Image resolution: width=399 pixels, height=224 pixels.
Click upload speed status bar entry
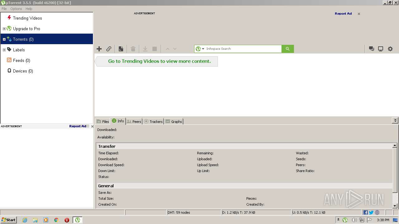326,212
